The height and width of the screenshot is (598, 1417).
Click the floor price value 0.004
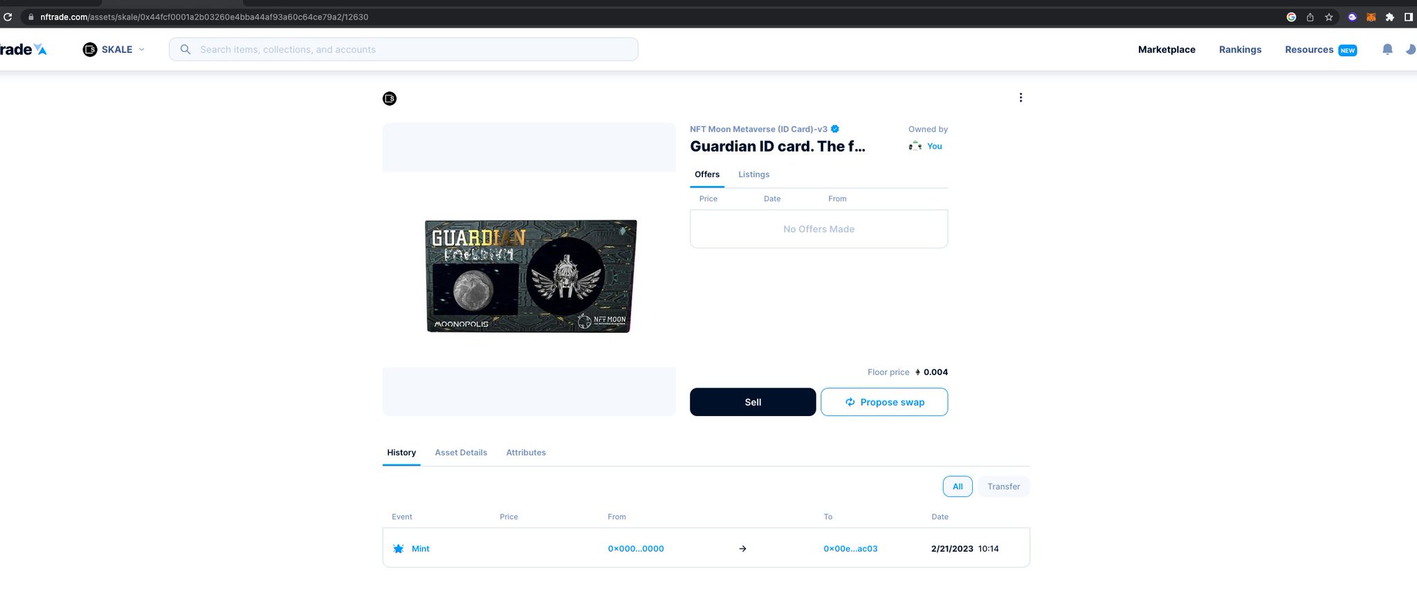coord(935,372)
